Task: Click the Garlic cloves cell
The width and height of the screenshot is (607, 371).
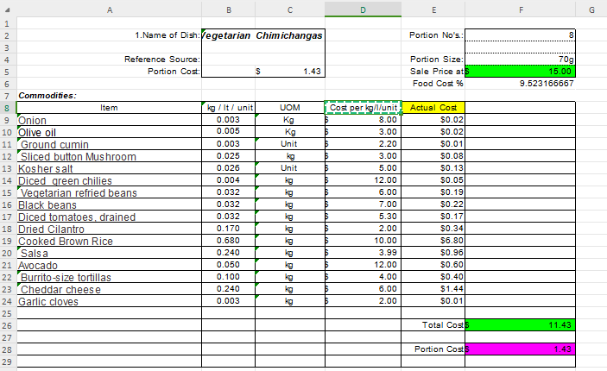Action: click(x=109, y=301)
